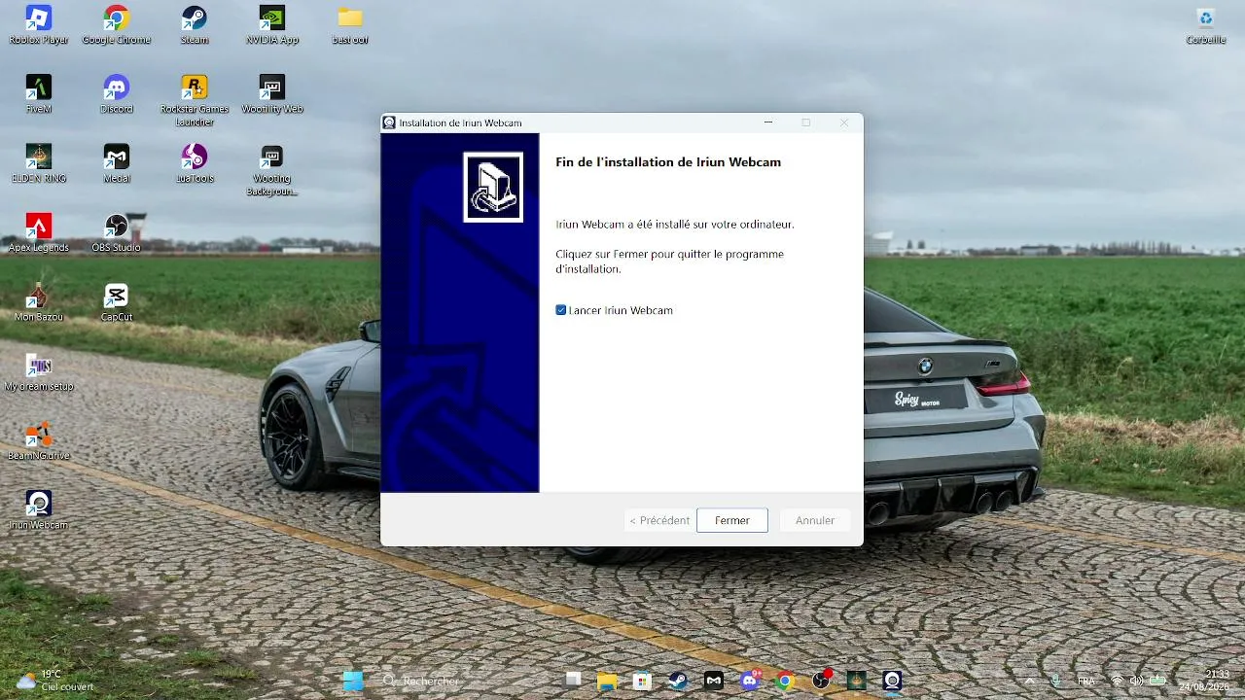Select the FiveM desktop shortcut
This screenshot has width=1245, height=700.
click(x=39, y=94)
